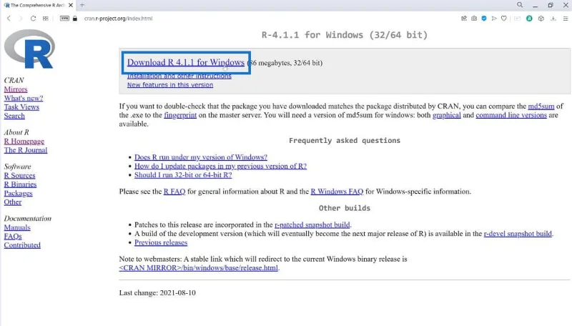The width and height of the screenshot is (572, 326).
Task: Open My Flow send arrow icon
Action: tap(494, 19)
